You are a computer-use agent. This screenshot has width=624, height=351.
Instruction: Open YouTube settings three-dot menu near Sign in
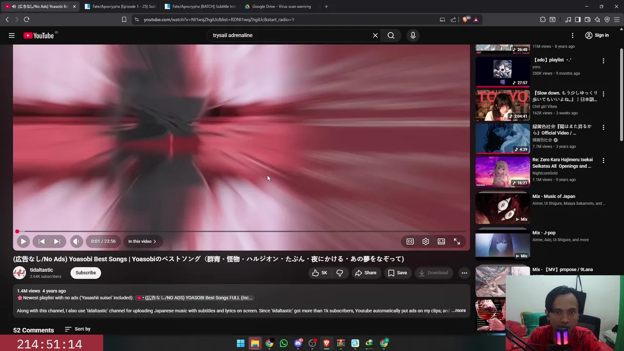(573, 35)
